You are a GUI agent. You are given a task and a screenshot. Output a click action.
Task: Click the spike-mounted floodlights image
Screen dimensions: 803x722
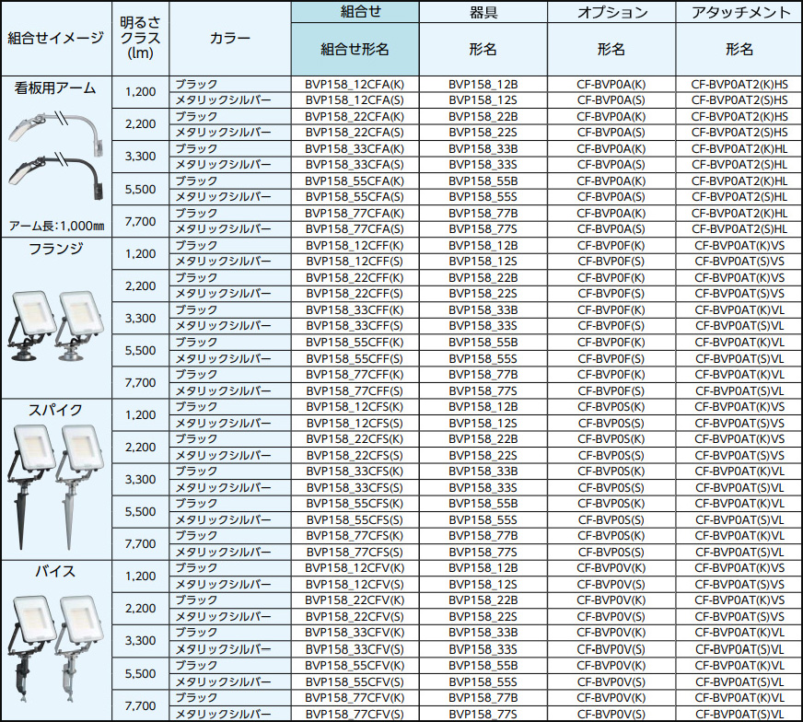coord(57,479)
